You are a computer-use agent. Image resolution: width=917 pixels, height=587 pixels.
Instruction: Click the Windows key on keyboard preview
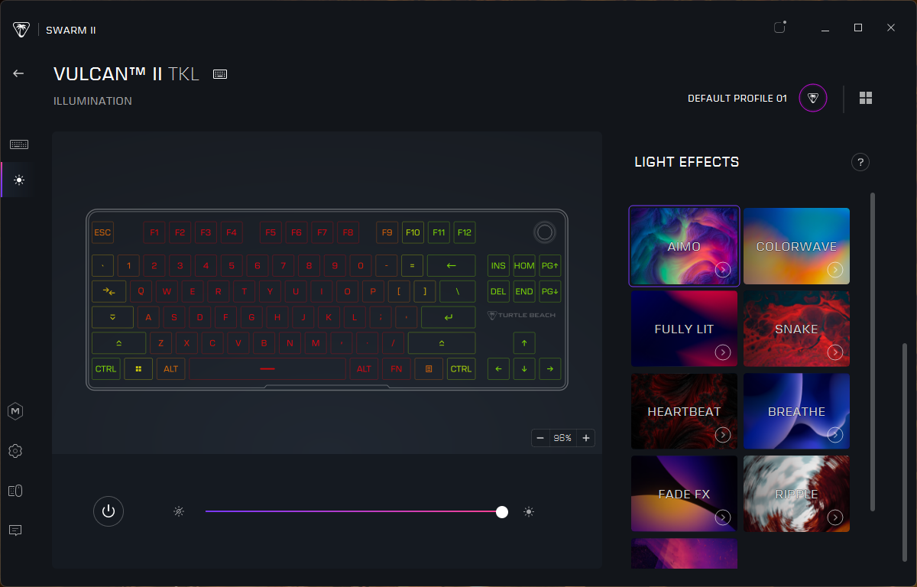[138, 368]
